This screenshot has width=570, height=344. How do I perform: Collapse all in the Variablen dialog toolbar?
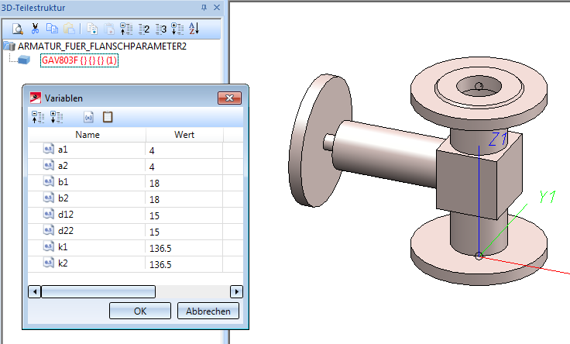[x=38, y=117]
